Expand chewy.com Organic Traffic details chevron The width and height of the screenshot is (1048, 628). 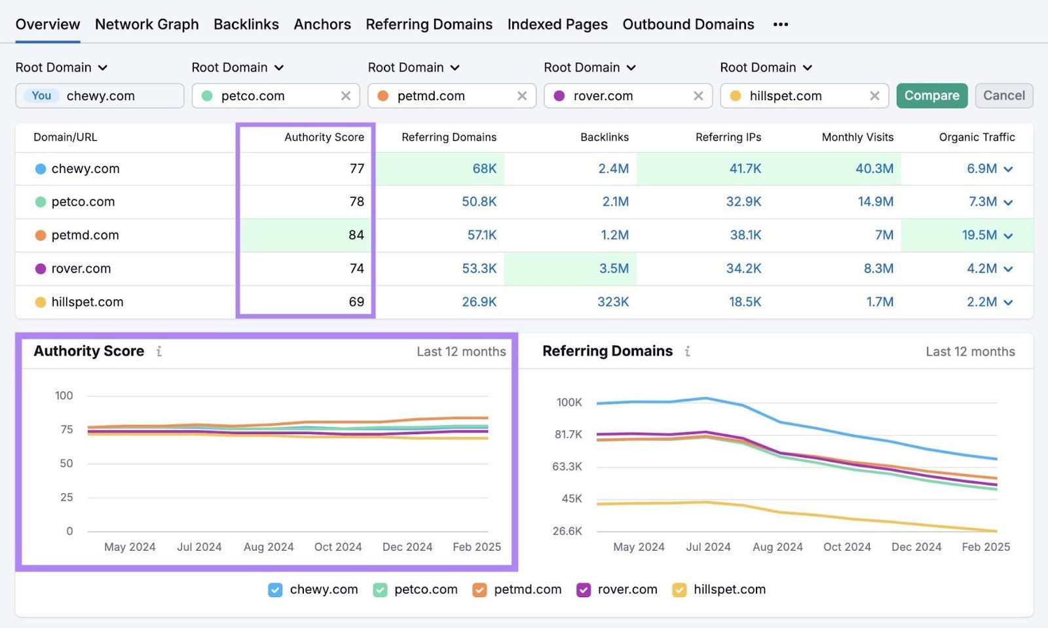coord(1007,168)
